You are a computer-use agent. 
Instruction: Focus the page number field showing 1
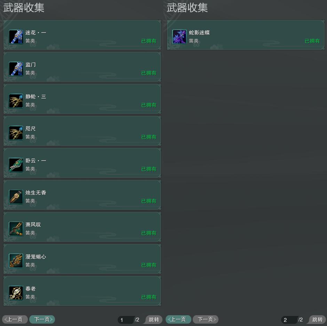[126, 320]
